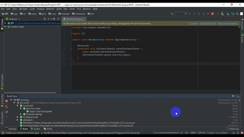This screenshot has width=244, height=137.
Task: Click the red Stop button in toolbar
Action: (213, 14)
